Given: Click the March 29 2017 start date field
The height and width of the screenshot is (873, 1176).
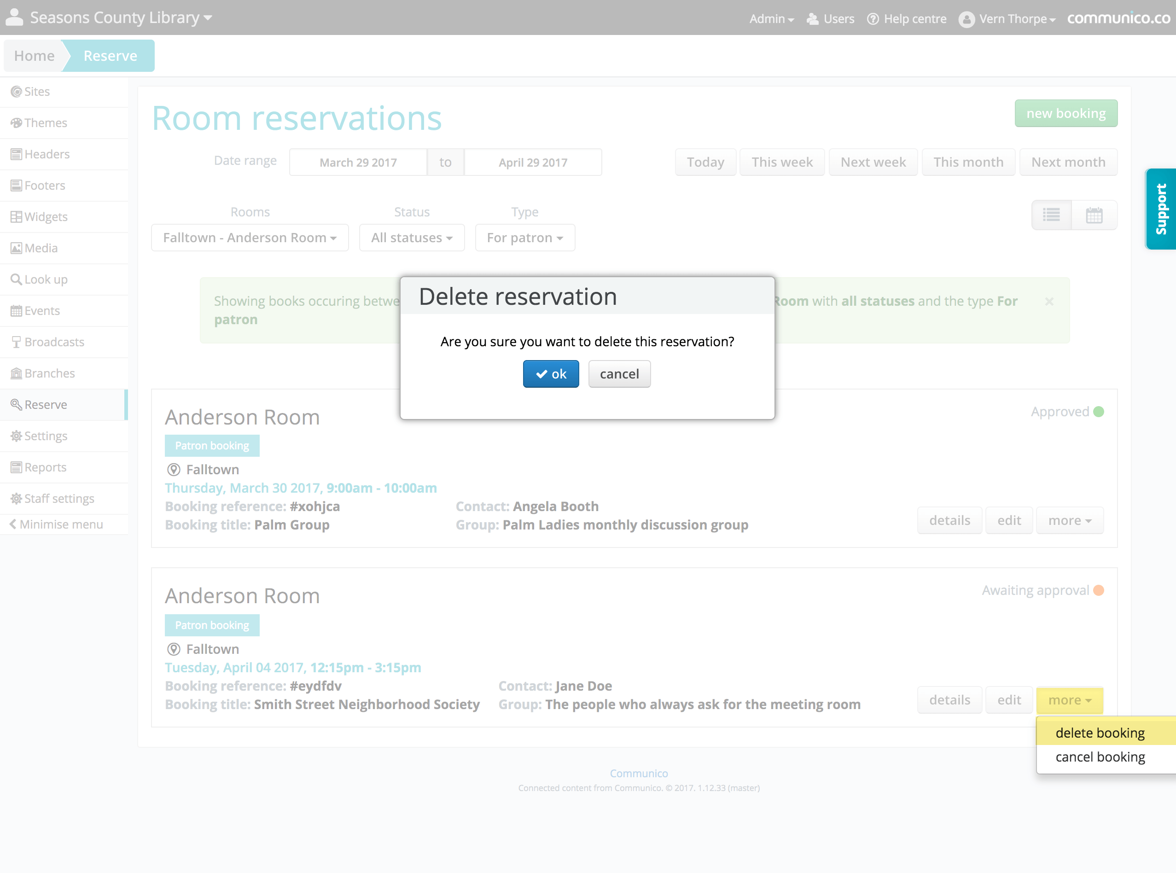Looking at the screenshot, I should pyautogui.click(x=358, y=163).
